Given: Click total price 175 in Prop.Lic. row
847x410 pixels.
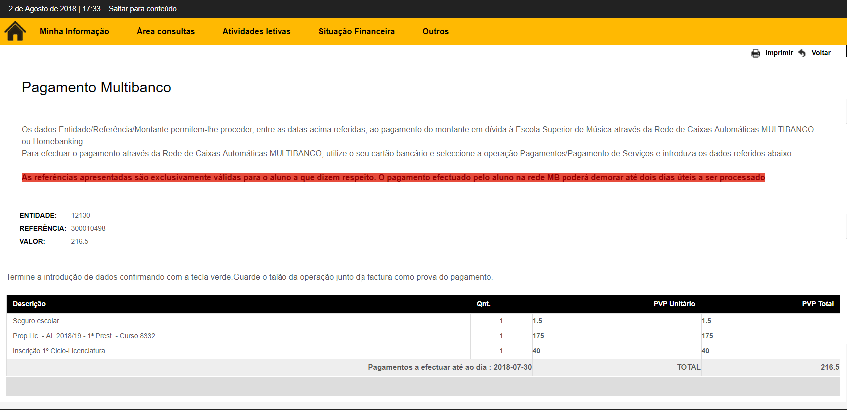Looking at the screenshot, I should pos(707,336).
